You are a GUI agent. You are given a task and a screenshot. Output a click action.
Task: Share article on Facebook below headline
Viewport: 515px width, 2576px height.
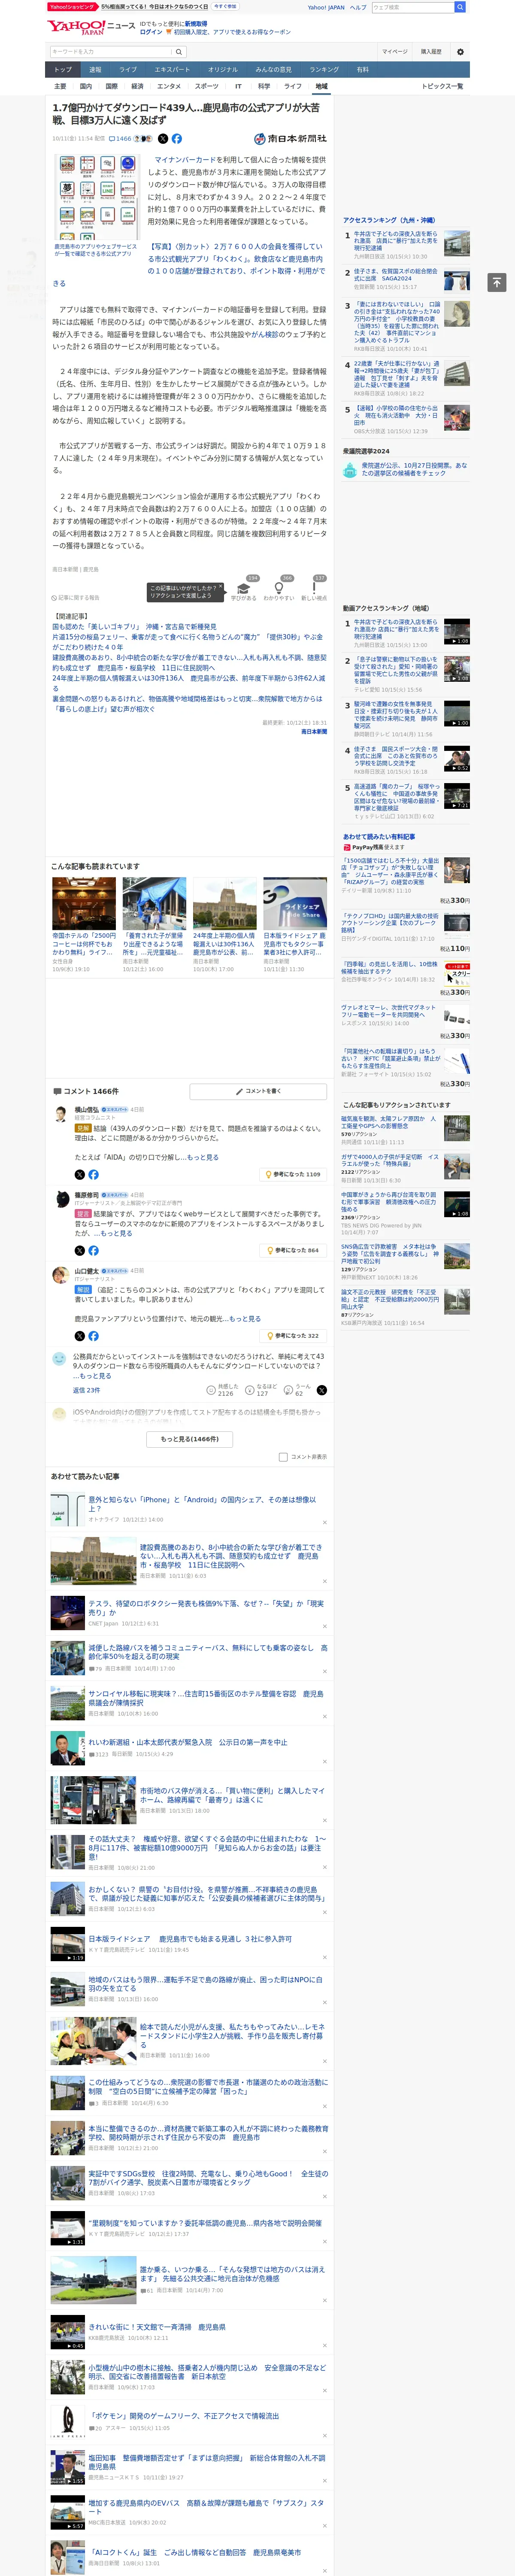pos(176,139)
